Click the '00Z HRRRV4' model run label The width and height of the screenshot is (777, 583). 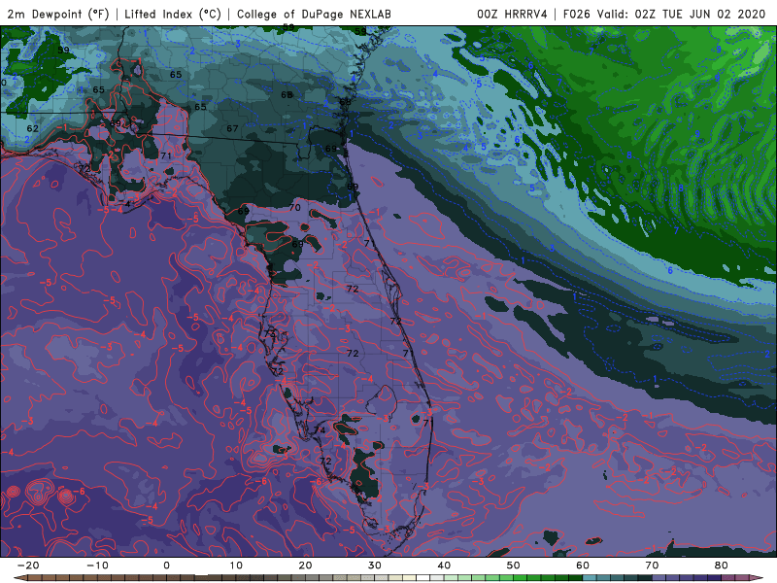pyautogui.click(x=512, y=15)
